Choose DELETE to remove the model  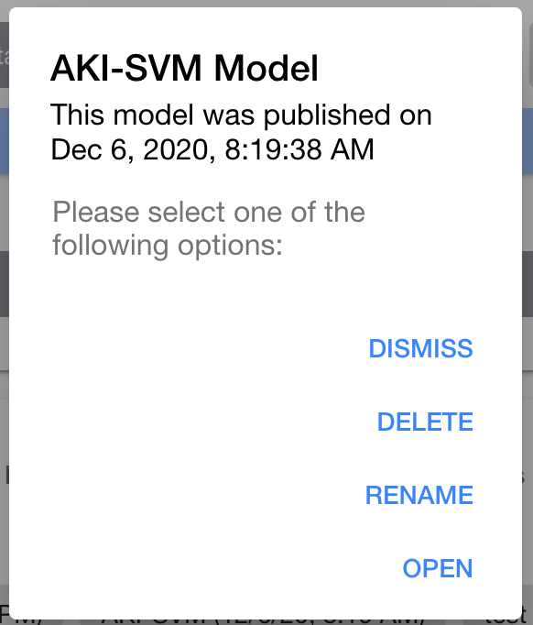coord(425,422)
